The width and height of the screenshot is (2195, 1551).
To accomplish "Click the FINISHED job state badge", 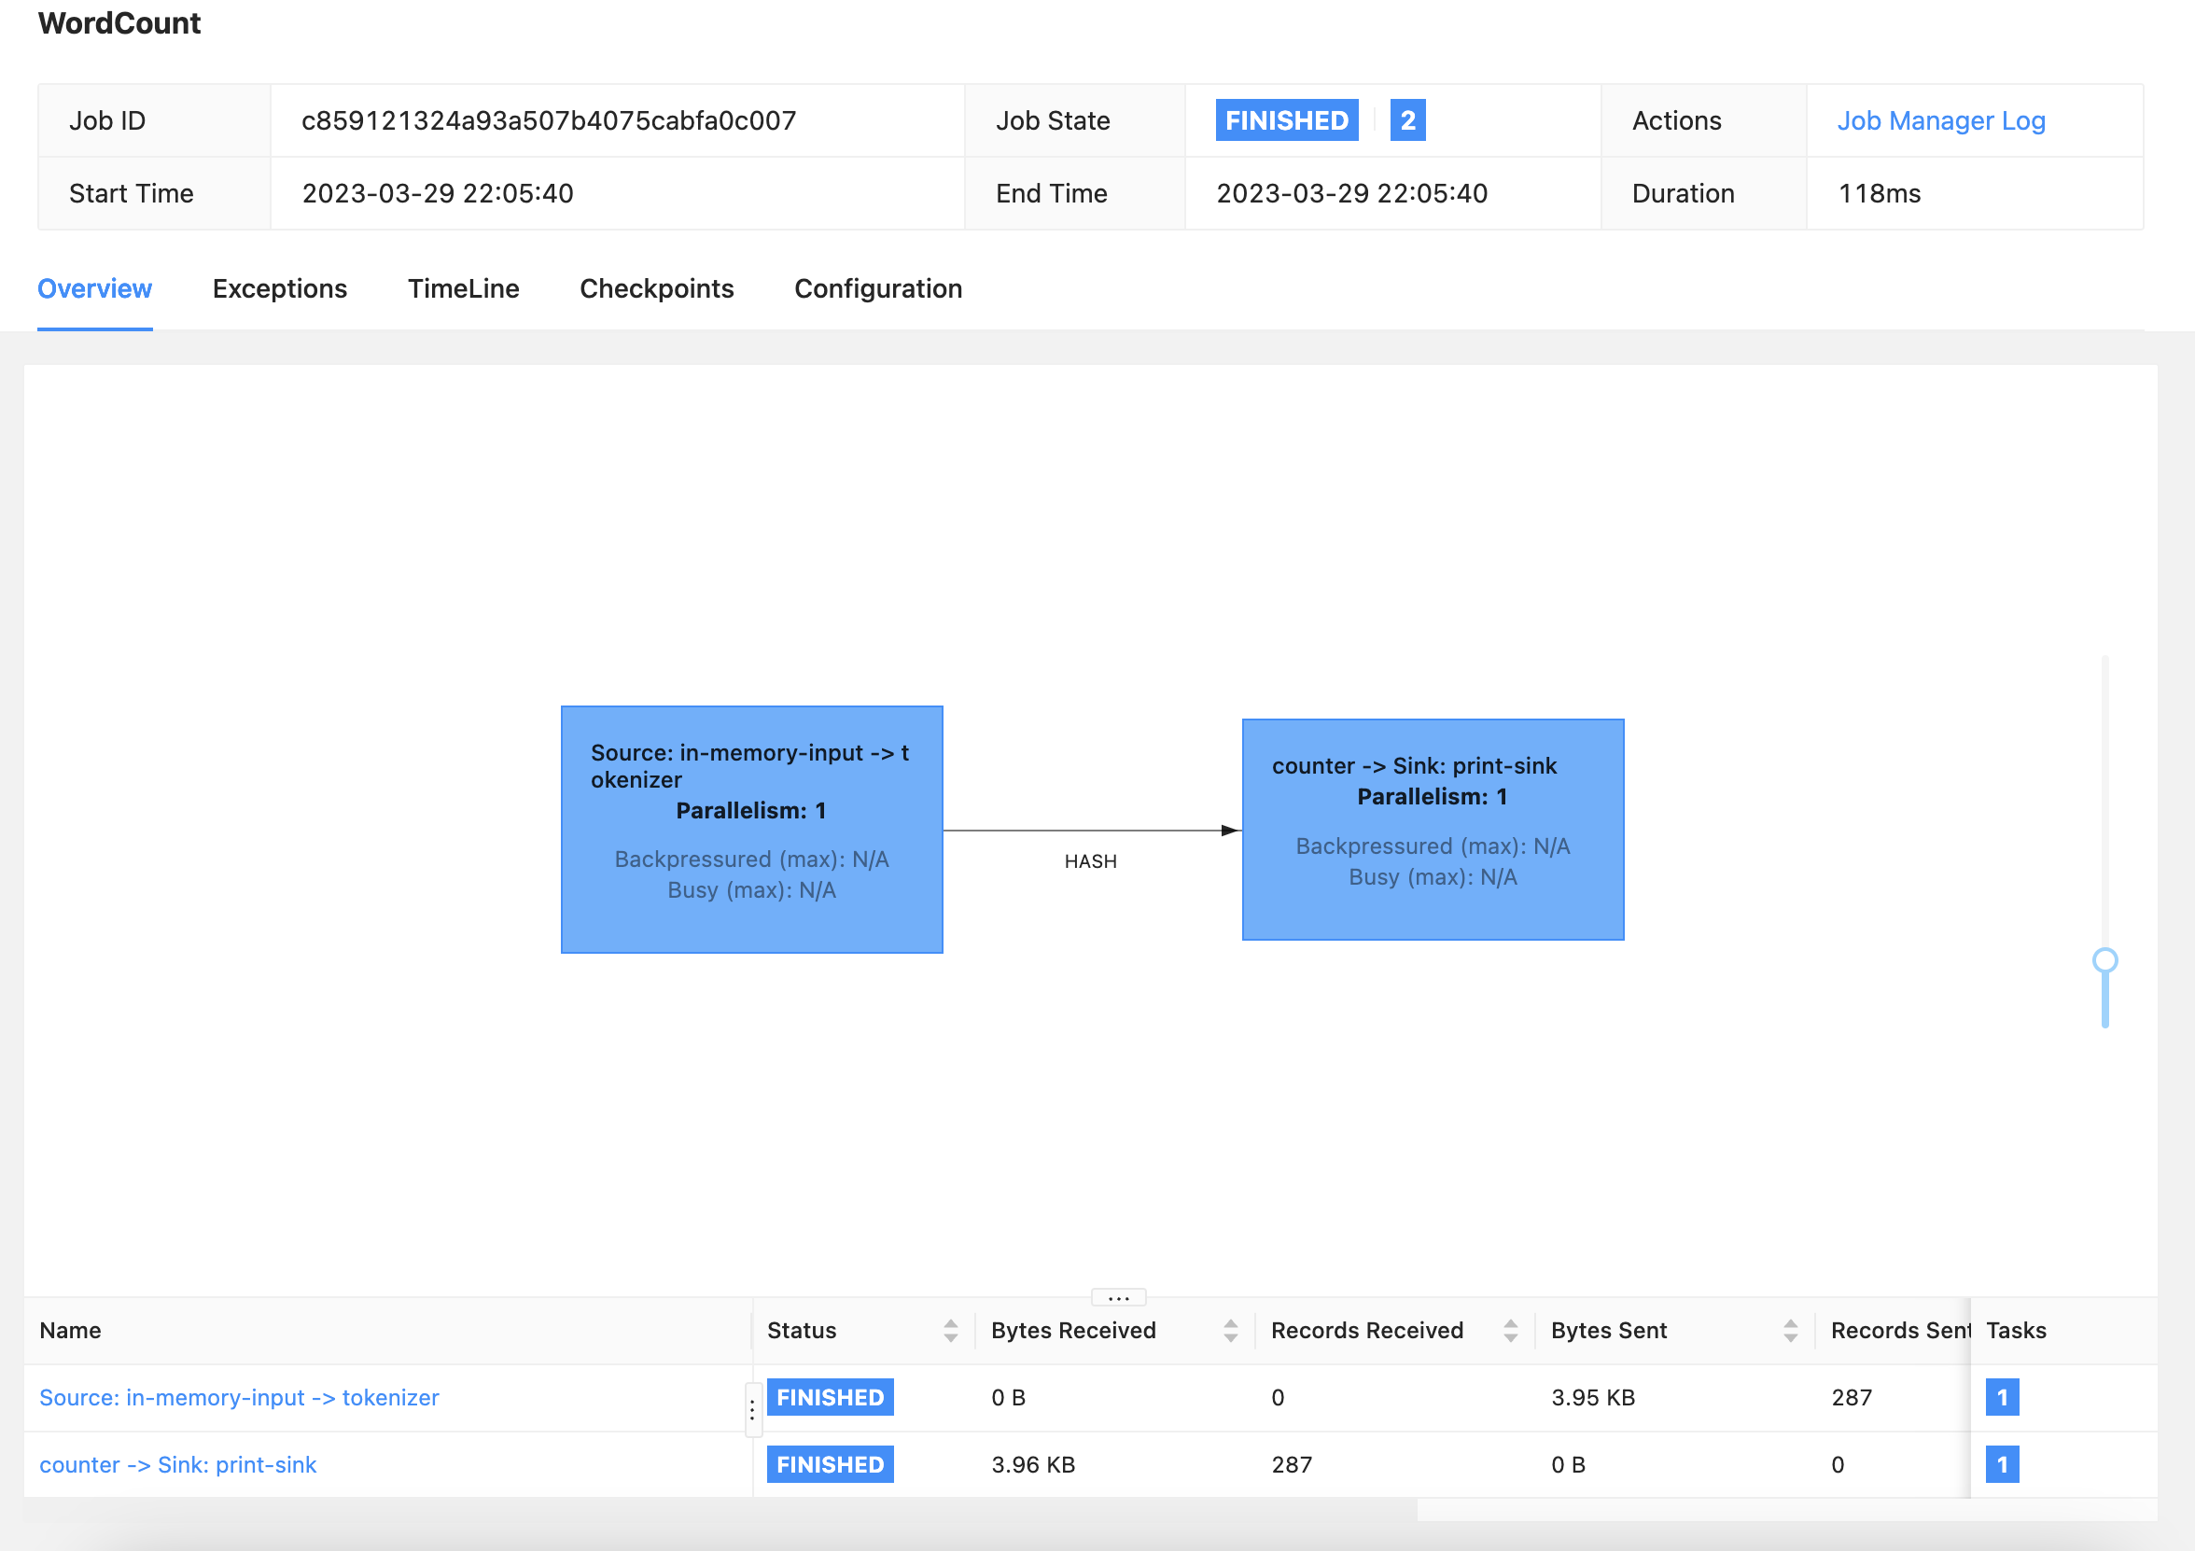I will click(1285, 119).
